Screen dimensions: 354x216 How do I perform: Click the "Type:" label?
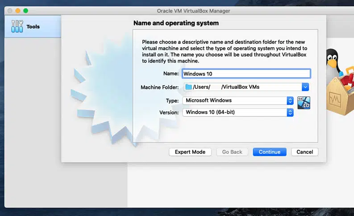tap(172, 101)
